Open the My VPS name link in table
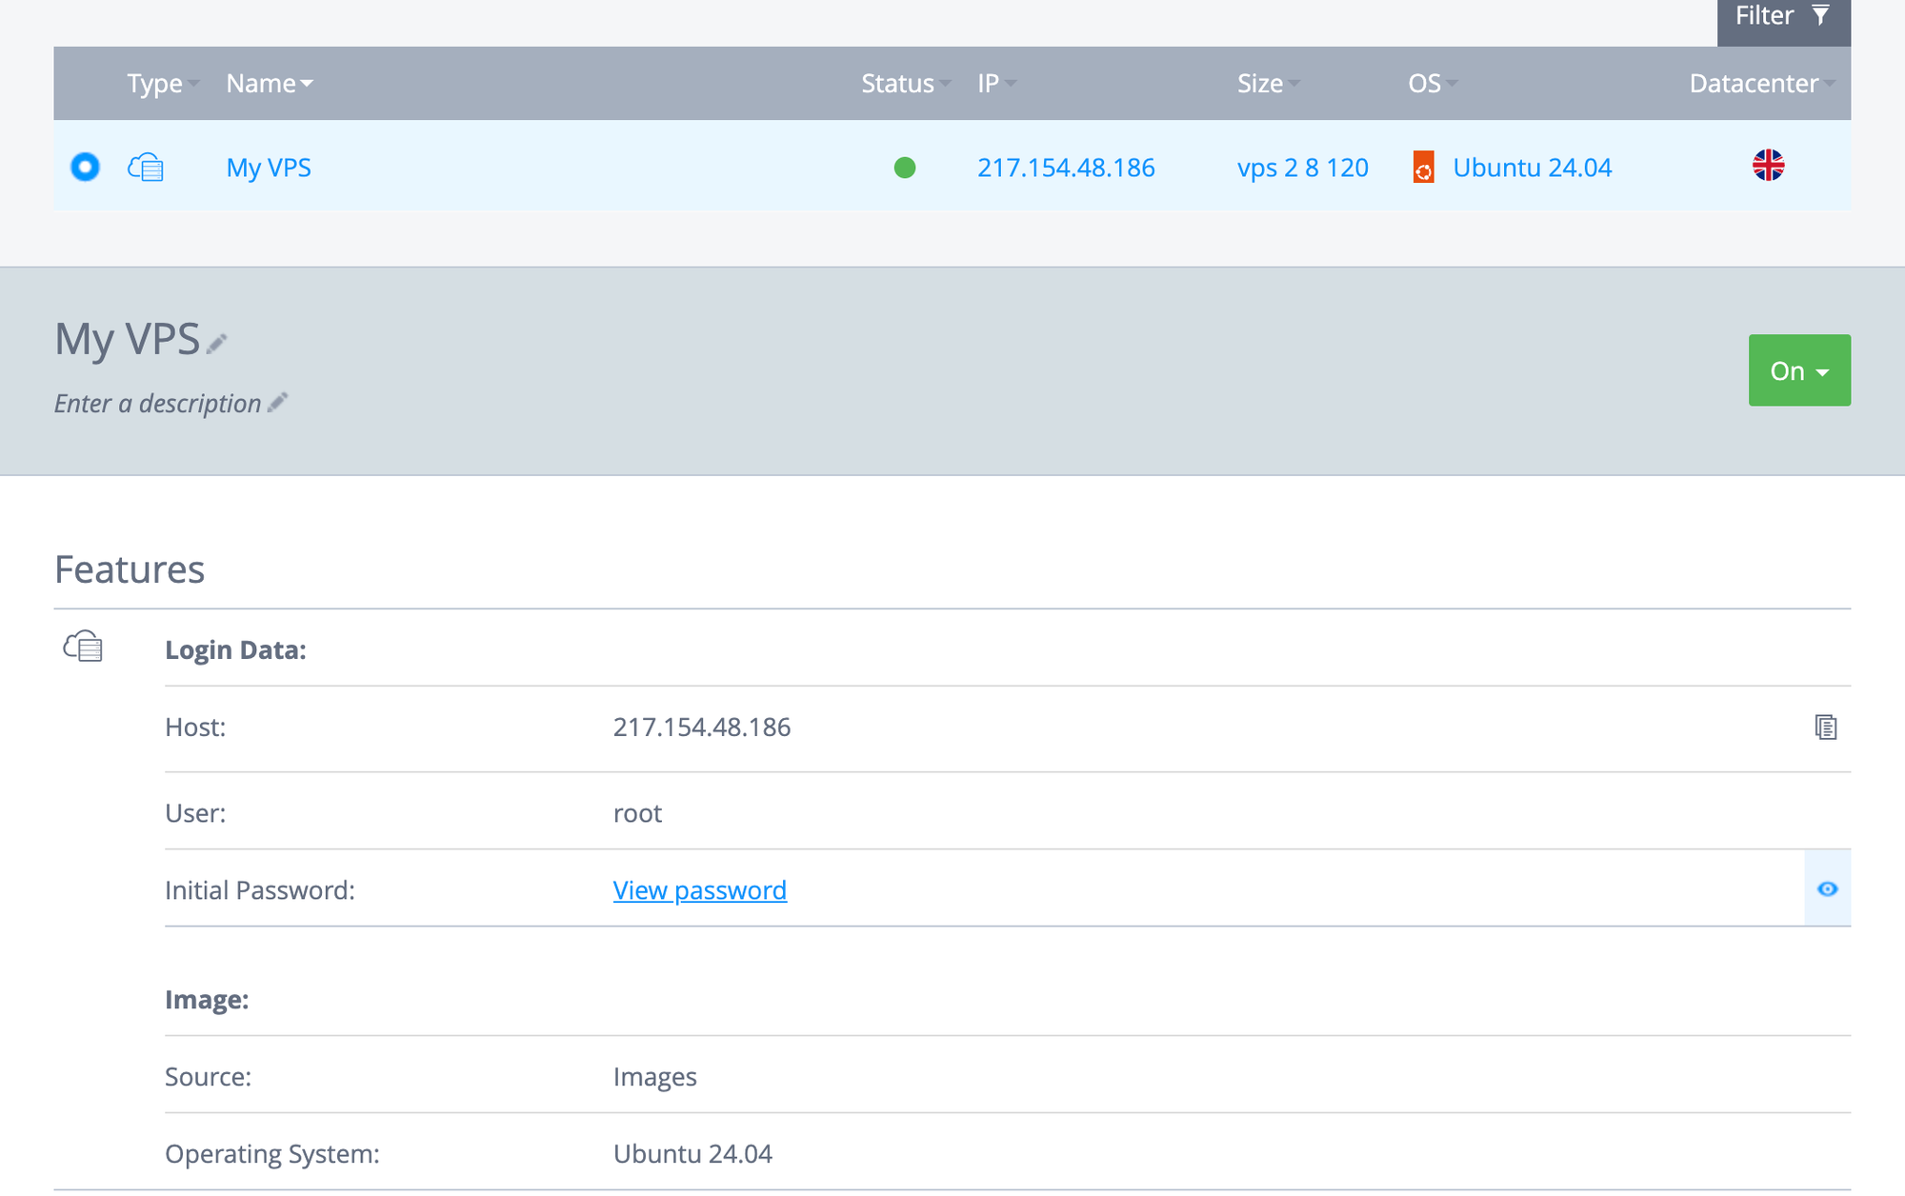 [269, 168]
